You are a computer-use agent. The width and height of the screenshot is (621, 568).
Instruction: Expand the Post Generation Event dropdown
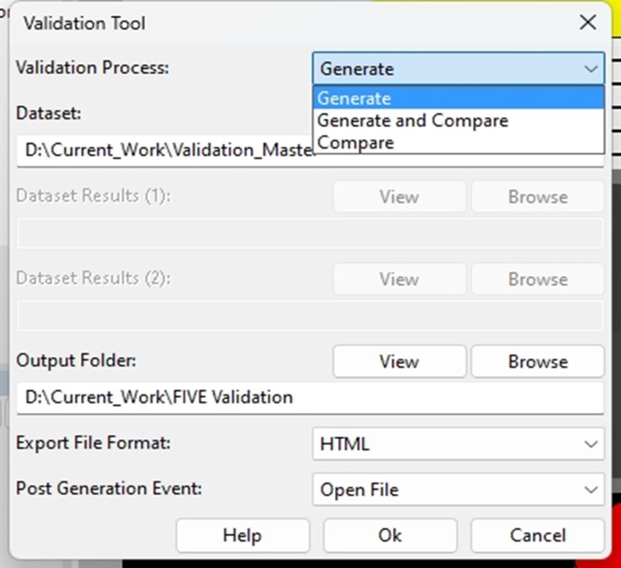458,489
